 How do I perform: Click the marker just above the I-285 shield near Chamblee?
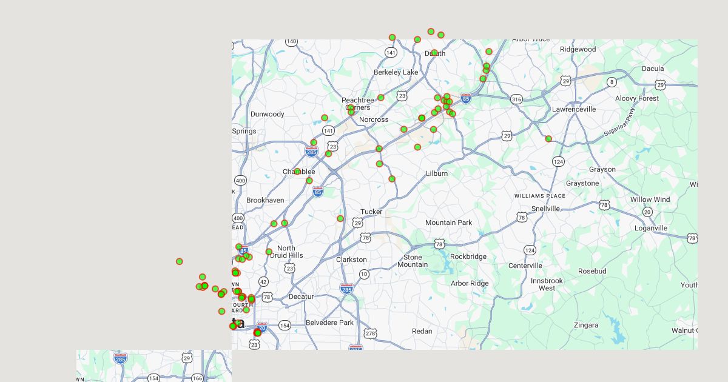click(314, 142)
